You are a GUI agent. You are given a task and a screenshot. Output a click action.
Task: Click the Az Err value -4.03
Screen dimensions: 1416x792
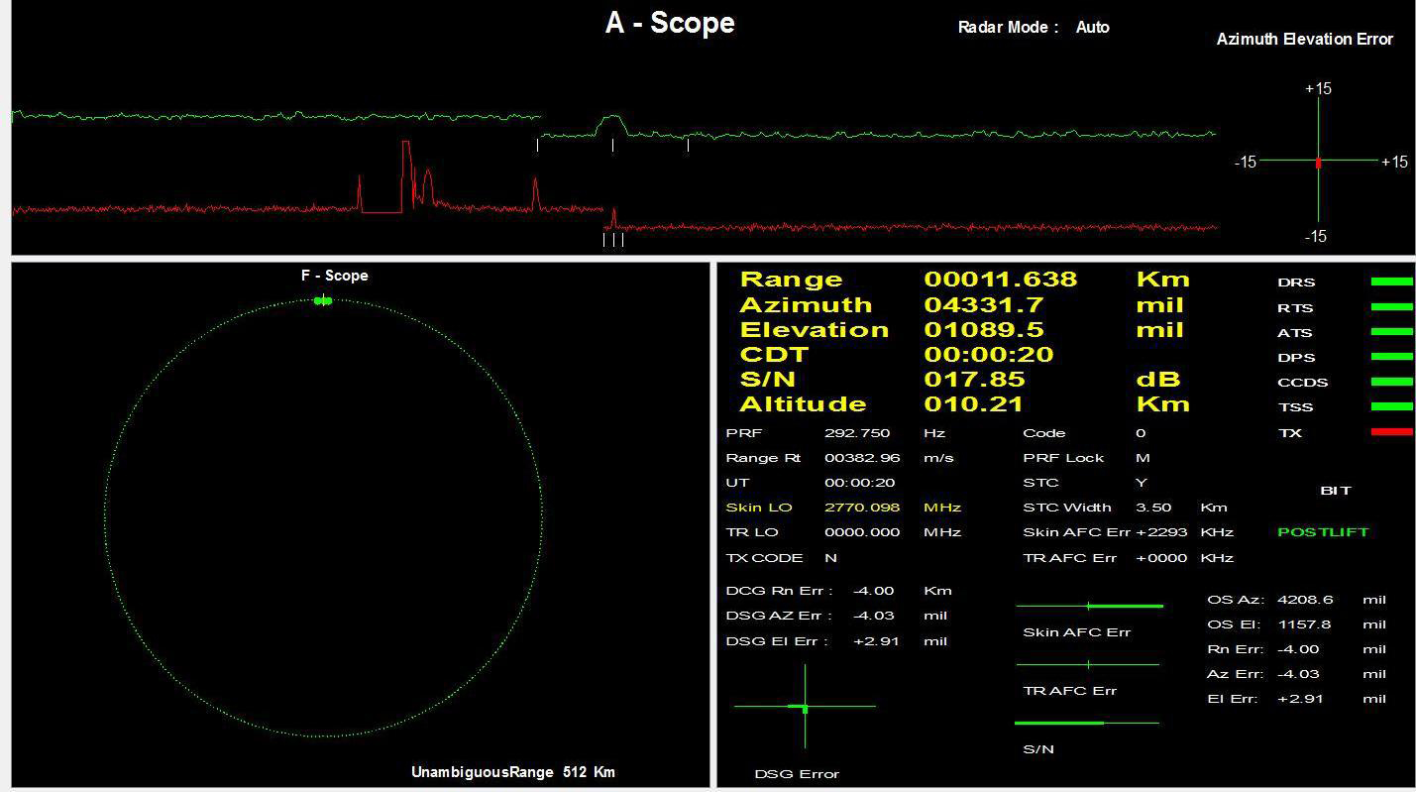pos(1298,674)
